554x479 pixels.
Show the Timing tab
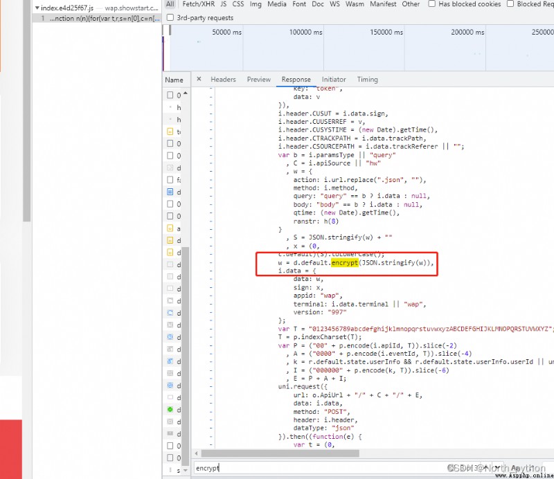tap(367, 80)
